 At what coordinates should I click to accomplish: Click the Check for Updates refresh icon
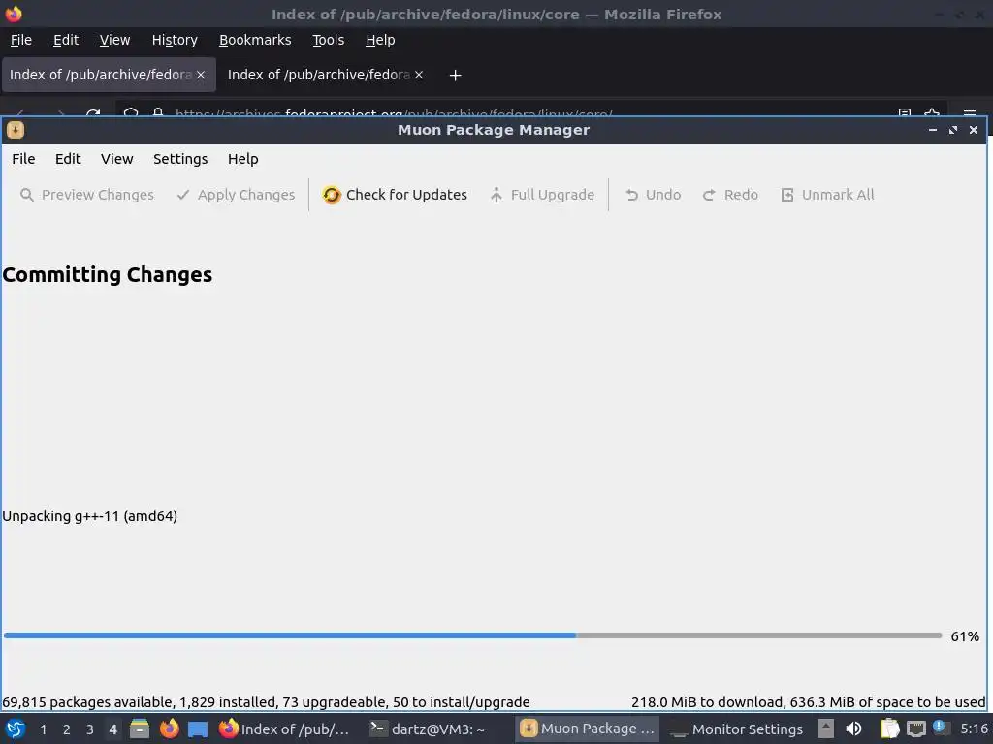click(332, 195)
